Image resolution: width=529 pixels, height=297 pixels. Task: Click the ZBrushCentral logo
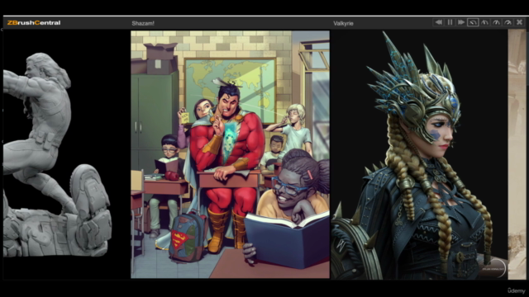point(34,23)
